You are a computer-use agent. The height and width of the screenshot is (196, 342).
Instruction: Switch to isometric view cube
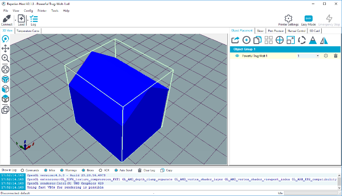point(5,79)
